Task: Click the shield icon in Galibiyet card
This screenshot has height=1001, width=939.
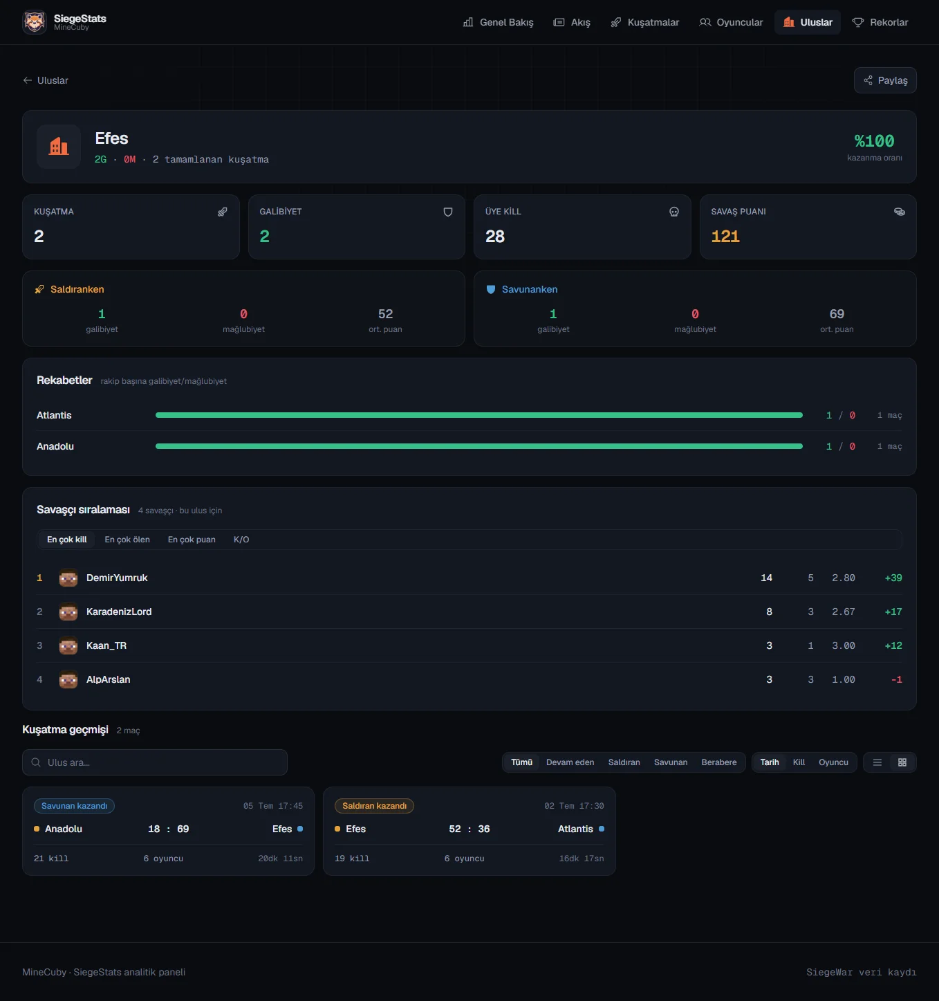Action: 448,212
